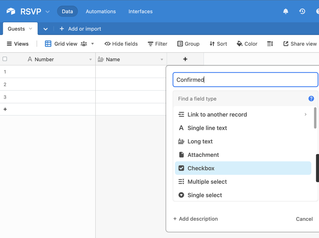The width and height of the screenshot is (319, 238).
Task: Open the Name column dropdown arrow
Action: click(x=162, y=60)
